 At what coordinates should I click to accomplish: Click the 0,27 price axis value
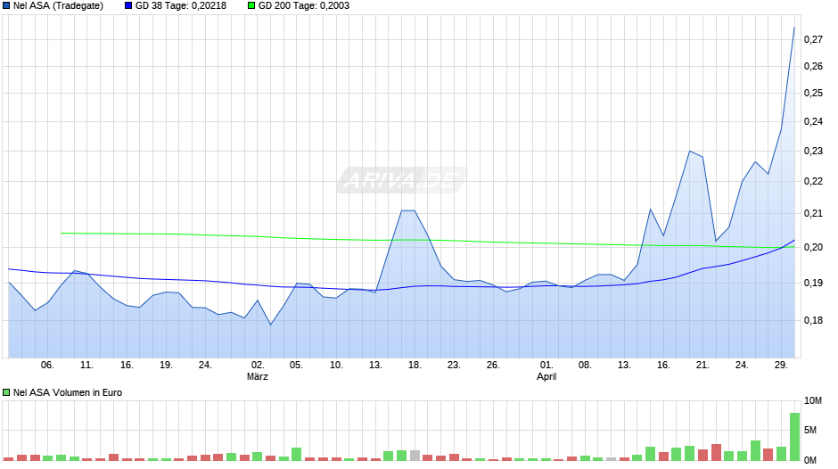813,39
